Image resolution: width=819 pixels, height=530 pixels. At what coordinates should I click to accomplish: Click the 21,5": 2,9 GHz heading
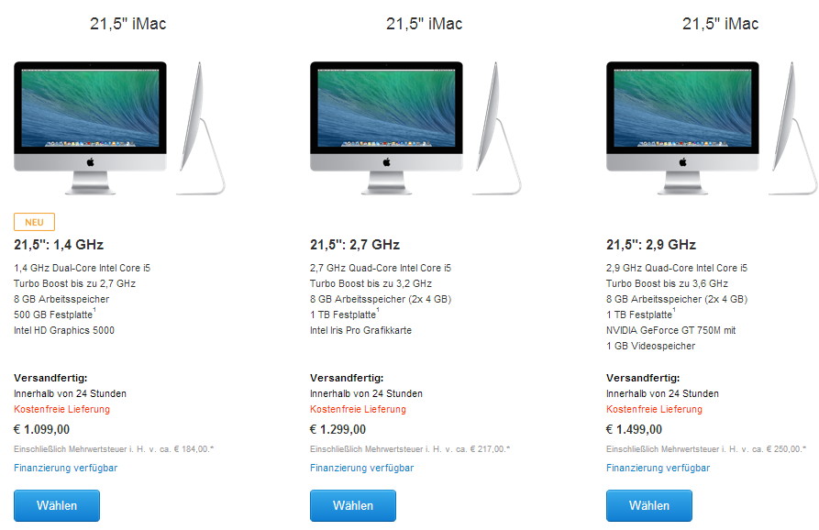651,245
